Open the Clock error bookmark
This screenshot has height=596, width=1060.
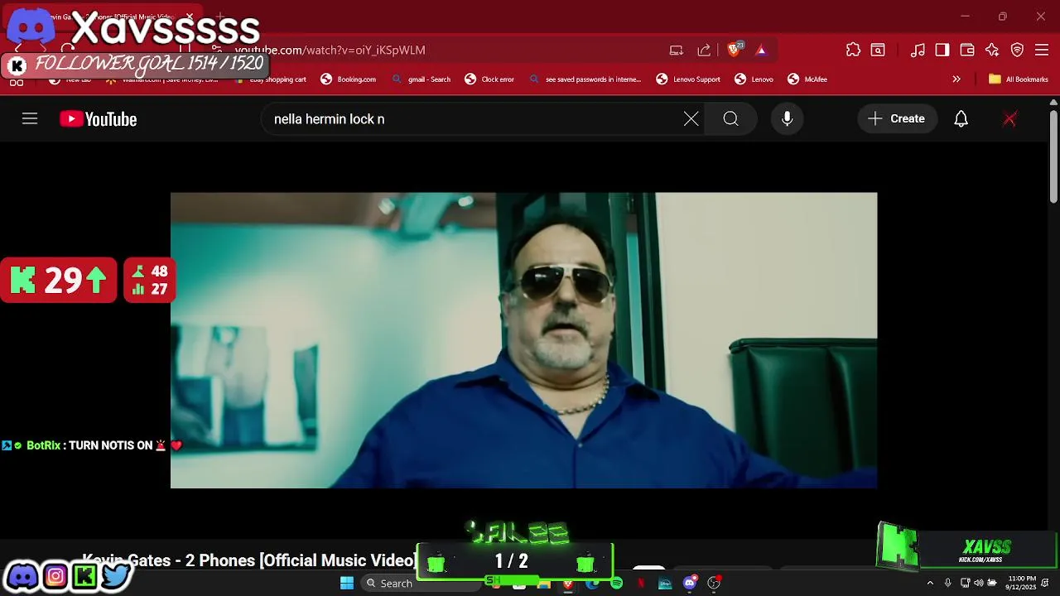pos(489,79)
